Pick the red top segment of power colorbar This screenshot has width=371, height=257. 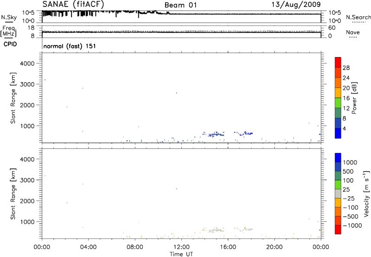[338, 62]
